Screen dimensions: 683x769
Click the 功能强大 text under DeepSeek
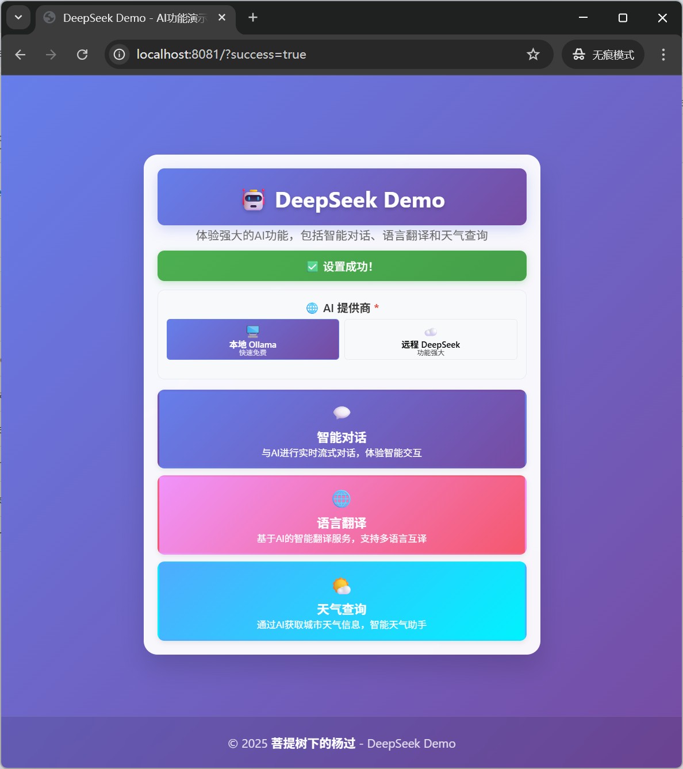click(x=431, y=353)
